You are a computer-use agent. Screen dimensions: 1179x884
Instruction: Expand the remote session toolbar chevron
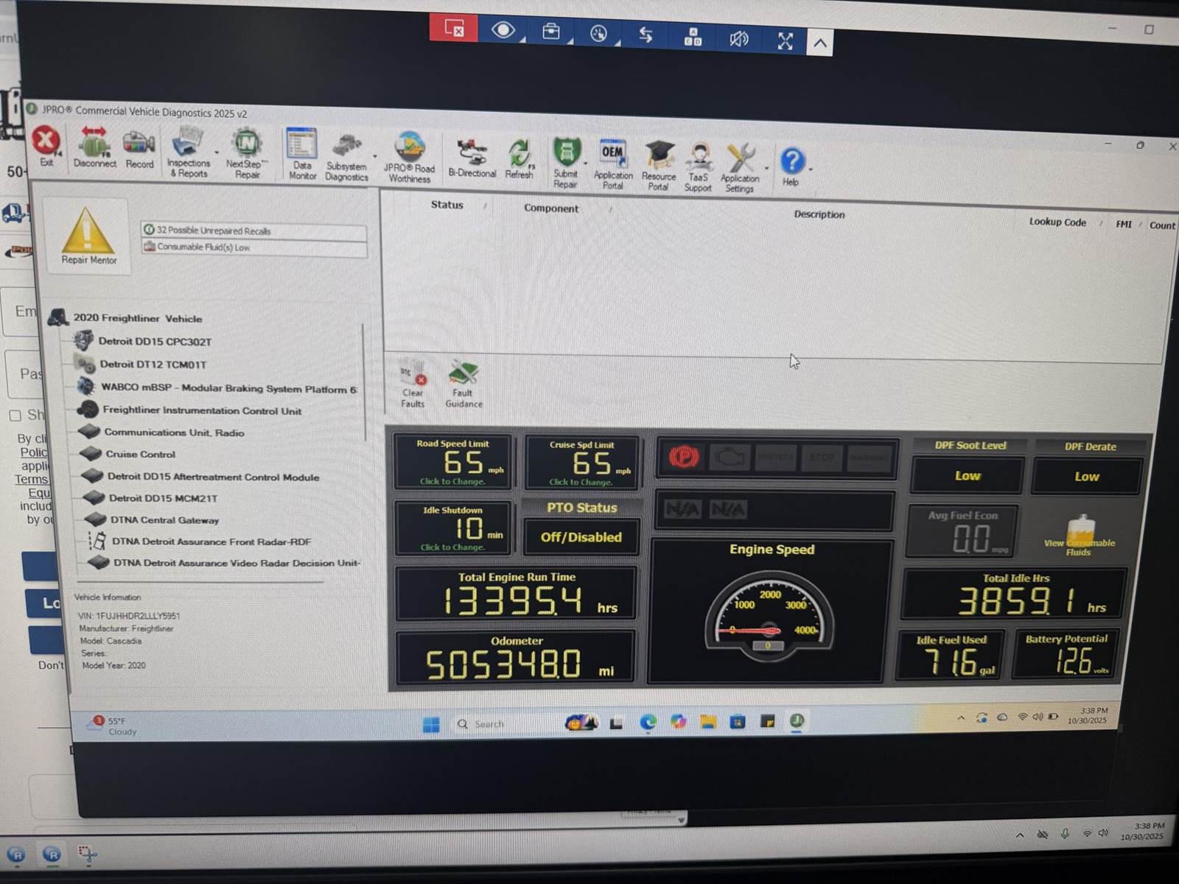[819, 43]
